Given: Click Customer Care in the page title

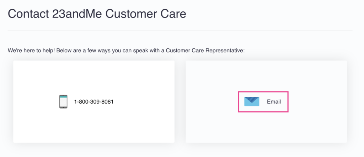Looking at the screenshot, I should (x=146, y=14).
